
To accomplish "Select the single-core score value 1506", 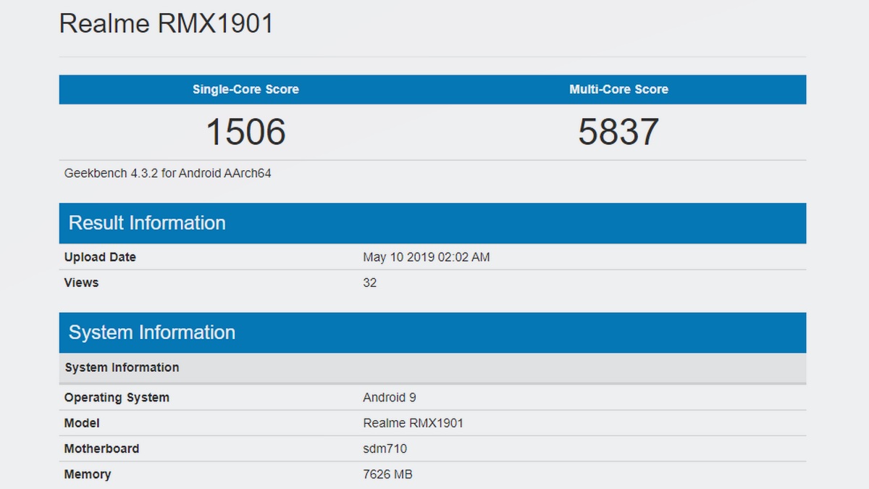I will pos(246,132).
